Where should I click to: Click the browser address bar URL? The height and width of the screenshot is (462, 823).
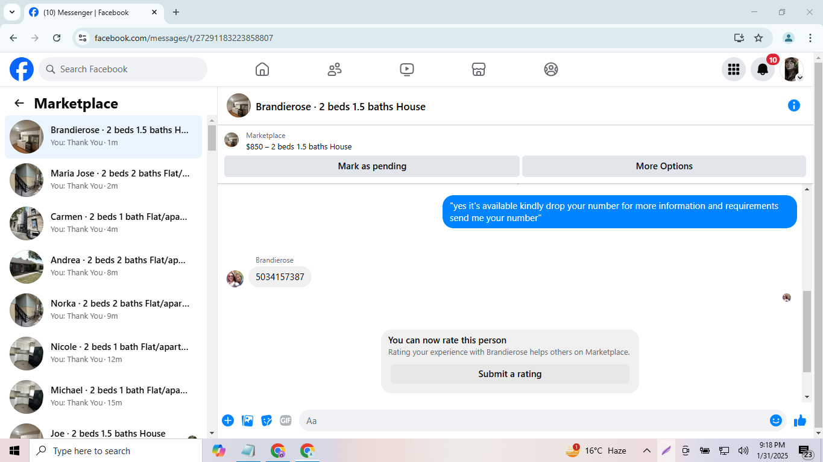click(184, 38)
